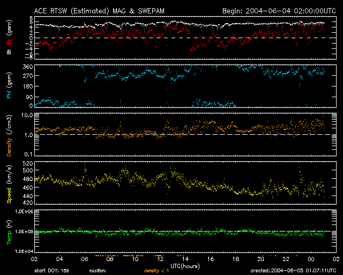Click the '18' hour tick on time axis
Viewport: 343px width, 275px height.
(236, 259)
